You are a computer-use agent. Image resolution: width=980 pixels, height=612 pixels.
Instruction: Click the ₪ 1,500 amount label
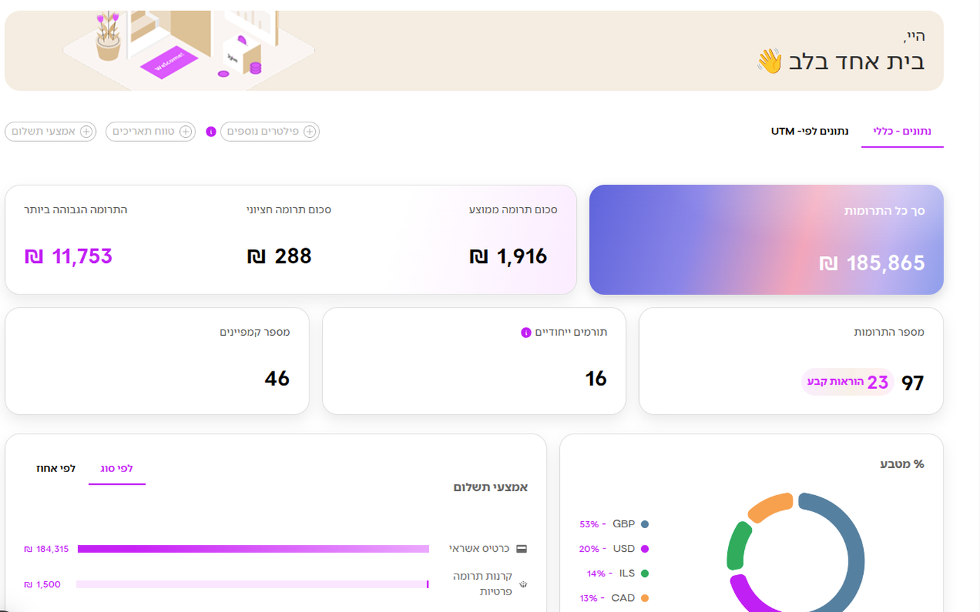point(42,584)
